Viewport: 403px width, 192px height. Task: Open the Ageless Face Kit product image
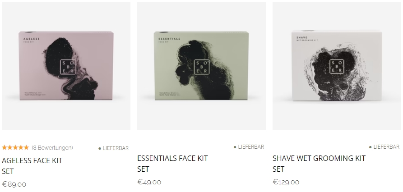(66, 66)
